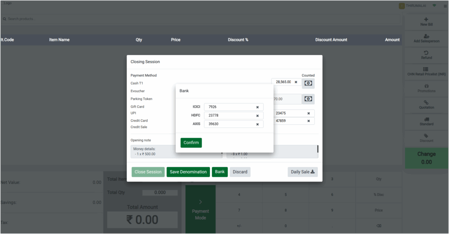Click the Item Name column header
The image size is (449, 234).
(59, 40)
